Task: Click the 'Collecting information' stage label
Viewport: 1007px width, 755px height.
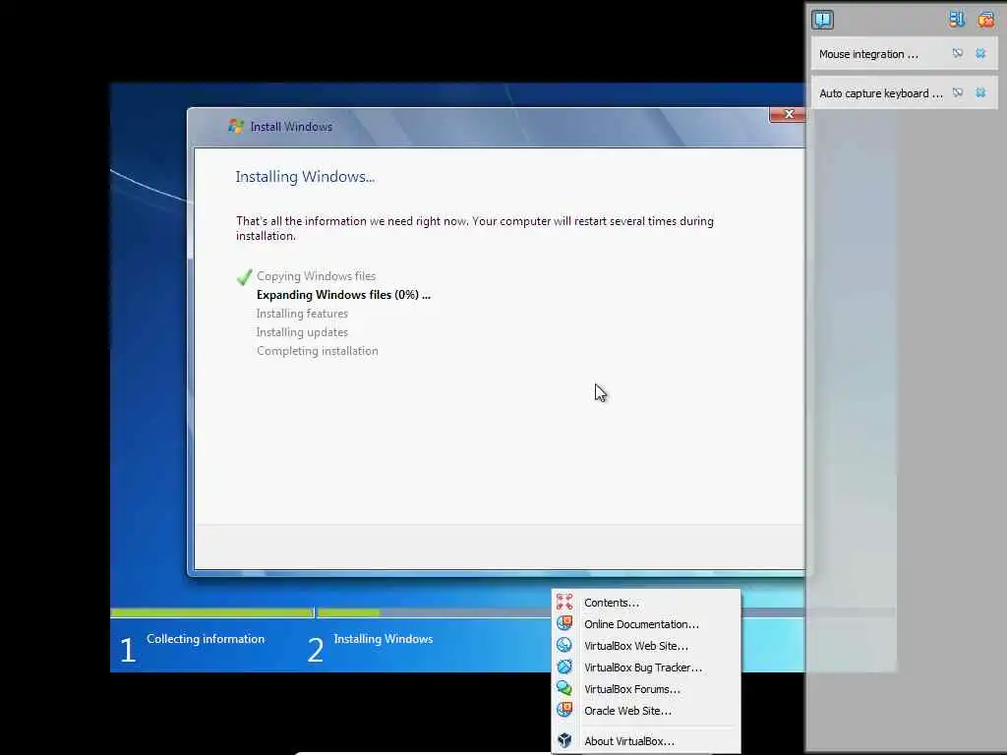Action: pos(206,639)
